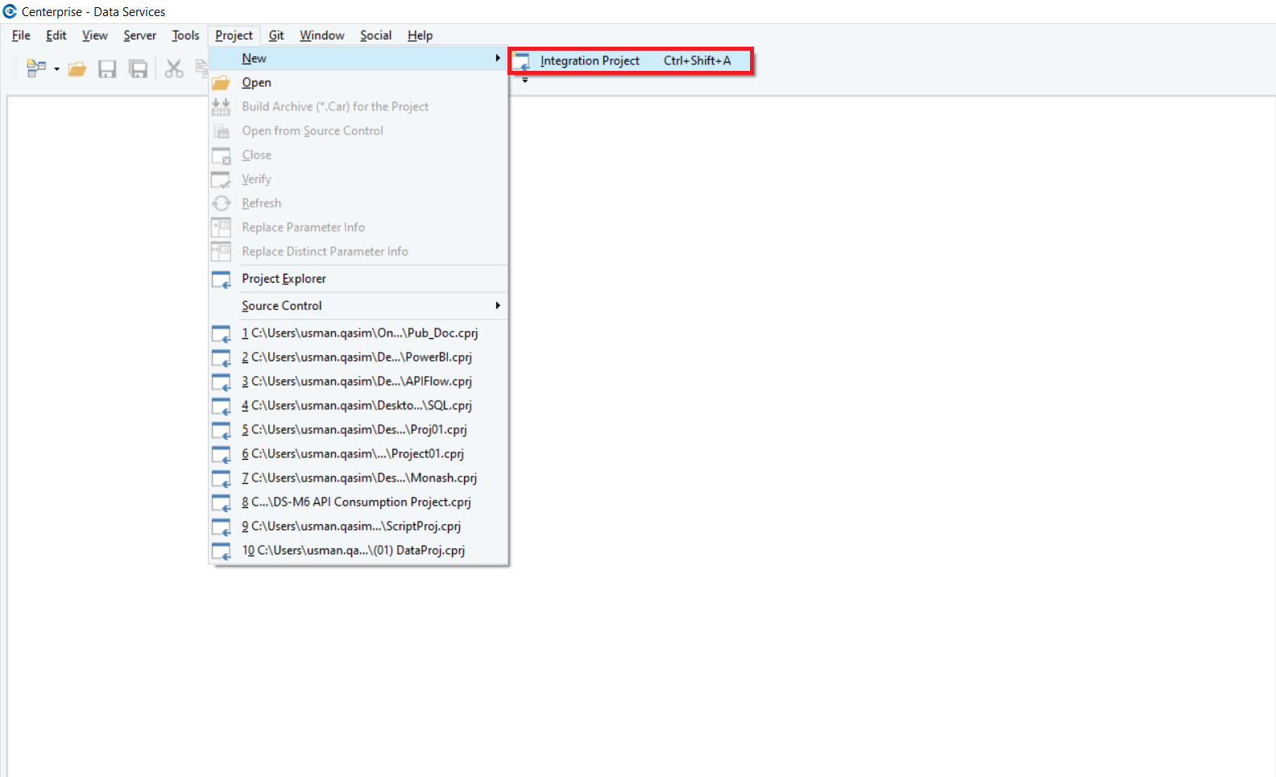Image resolution: width=1276 pixels, height=777 pixels.
Task: Expand the New submenu in the Project menu
Action: pos(358,58)
